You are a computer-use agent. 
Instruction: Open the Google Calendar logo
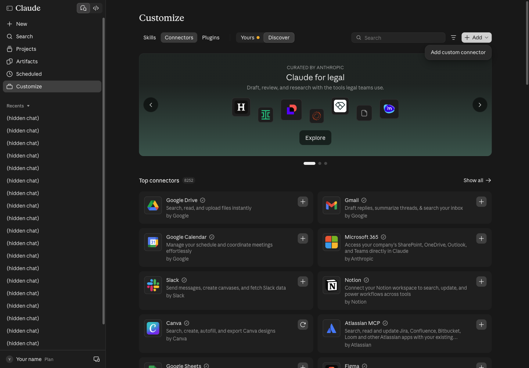coord(153,242)
